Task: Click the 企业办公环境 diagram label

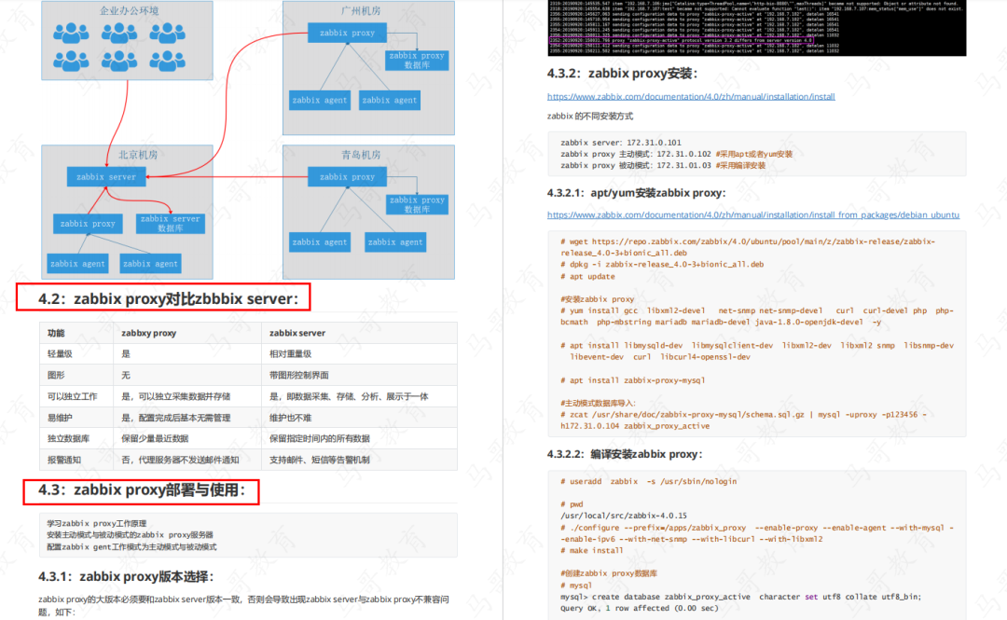Action: (x=129, y=11)
